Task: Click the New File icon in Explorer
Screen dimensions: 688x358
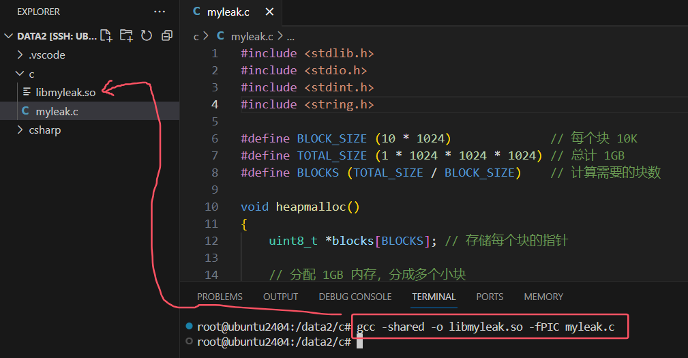Action: [106, 35]
